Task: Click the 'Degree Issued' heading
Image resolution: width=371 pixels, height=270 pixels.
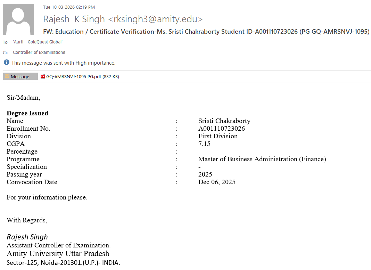Action: (27, 113)
